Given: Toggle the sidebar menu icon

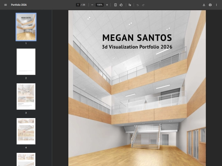Looking at the screenshot, I should click(5, 5).
